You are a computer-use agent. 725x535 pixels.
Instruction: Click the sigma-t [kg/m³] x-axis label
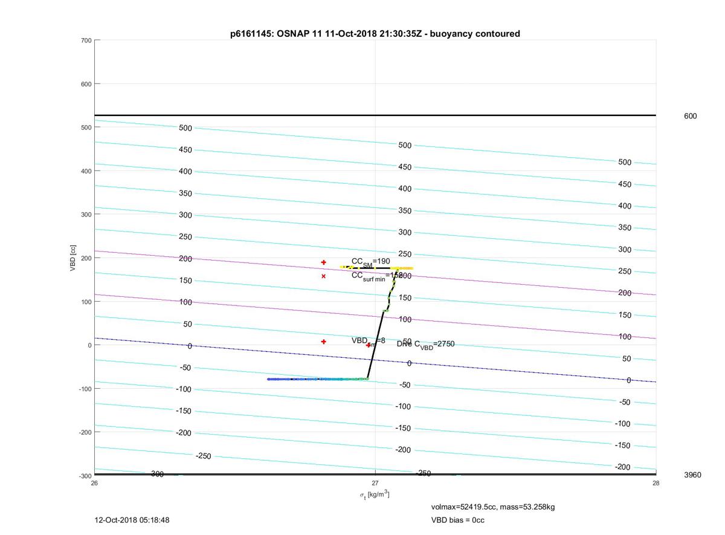pos(375,495)
